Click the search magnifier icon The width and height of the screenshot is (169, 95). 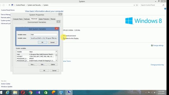click(163, 5)
